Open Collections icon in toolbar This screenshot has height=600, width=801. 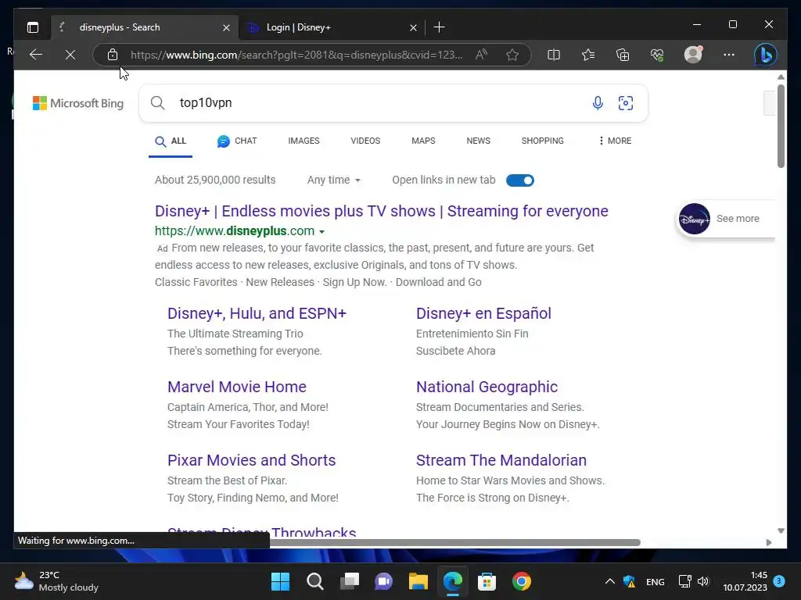tap(623, 55)
